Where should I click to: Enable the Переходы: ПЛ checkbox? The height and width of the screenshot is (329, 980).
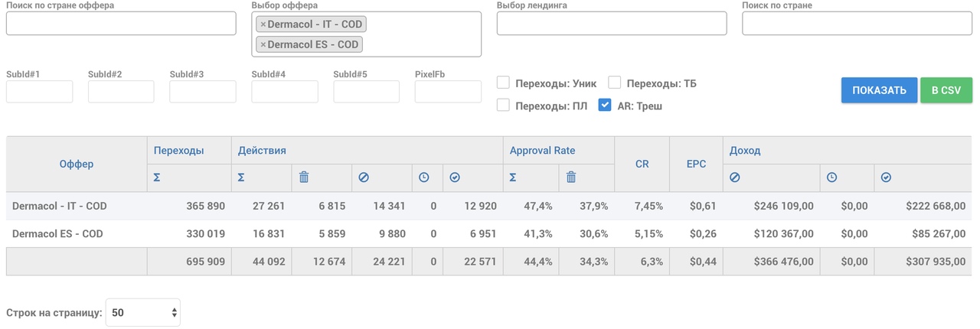pyautogui.click(x=503, y=106)
